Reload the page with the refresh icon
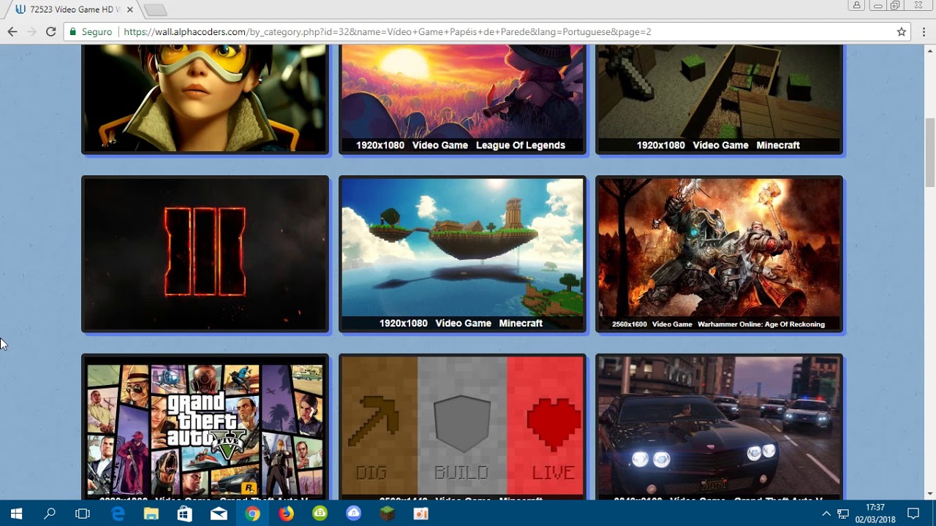Image resolution: width=936 pixels, height=526 pixels. coord(50,31)
